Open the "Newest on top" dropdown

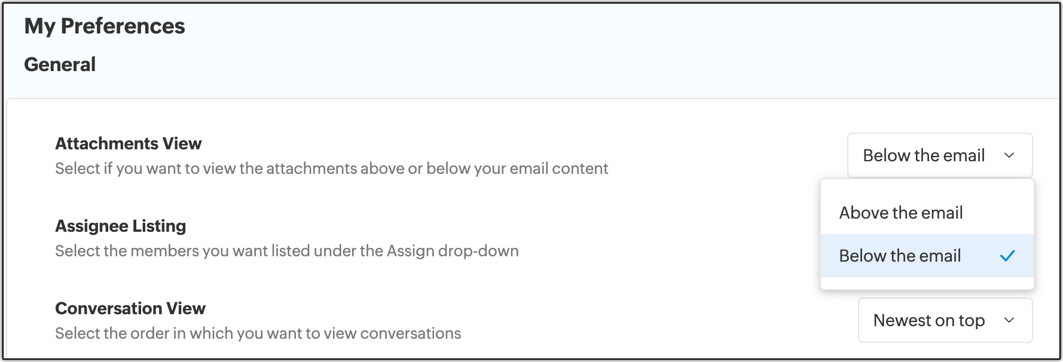coord(945,320)
